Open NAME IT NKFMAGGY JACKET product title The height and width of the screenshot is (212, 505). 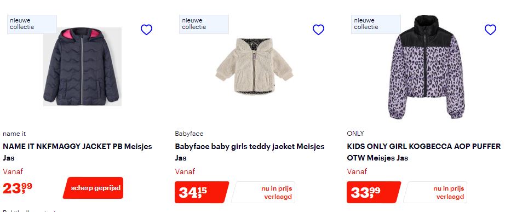[x=77, y=152]
